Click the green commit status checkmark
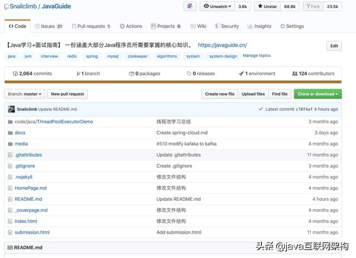 pos(261,109)
